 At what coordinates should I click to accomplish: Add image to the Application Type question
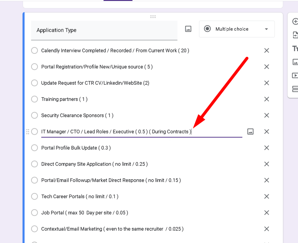(x=188, y=29)
